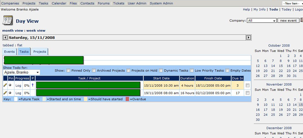The image size is (303, 138).
Task: Click the new event button
Action: pyautogui.click(x=288, y=20)
